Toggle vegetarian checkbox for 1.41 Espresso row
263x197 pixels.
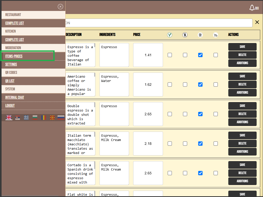[x=170, y=55]
